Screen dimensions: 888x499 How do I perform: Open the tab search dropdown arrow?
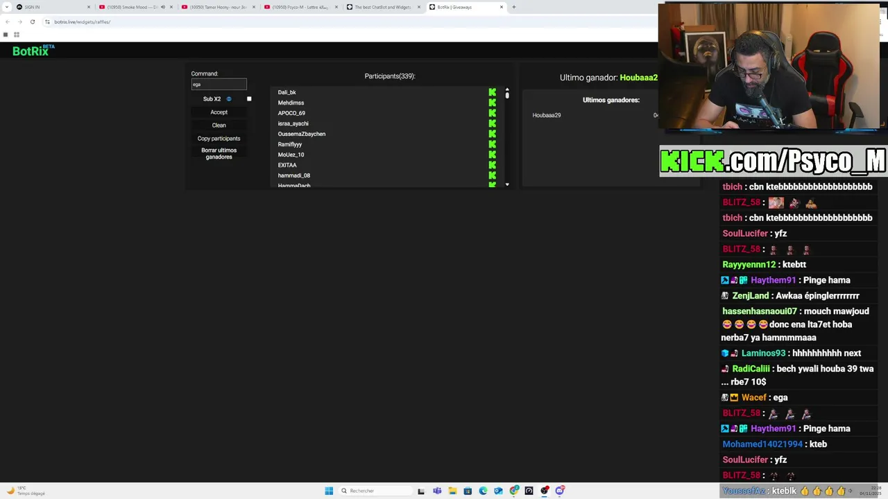point(6,7)
